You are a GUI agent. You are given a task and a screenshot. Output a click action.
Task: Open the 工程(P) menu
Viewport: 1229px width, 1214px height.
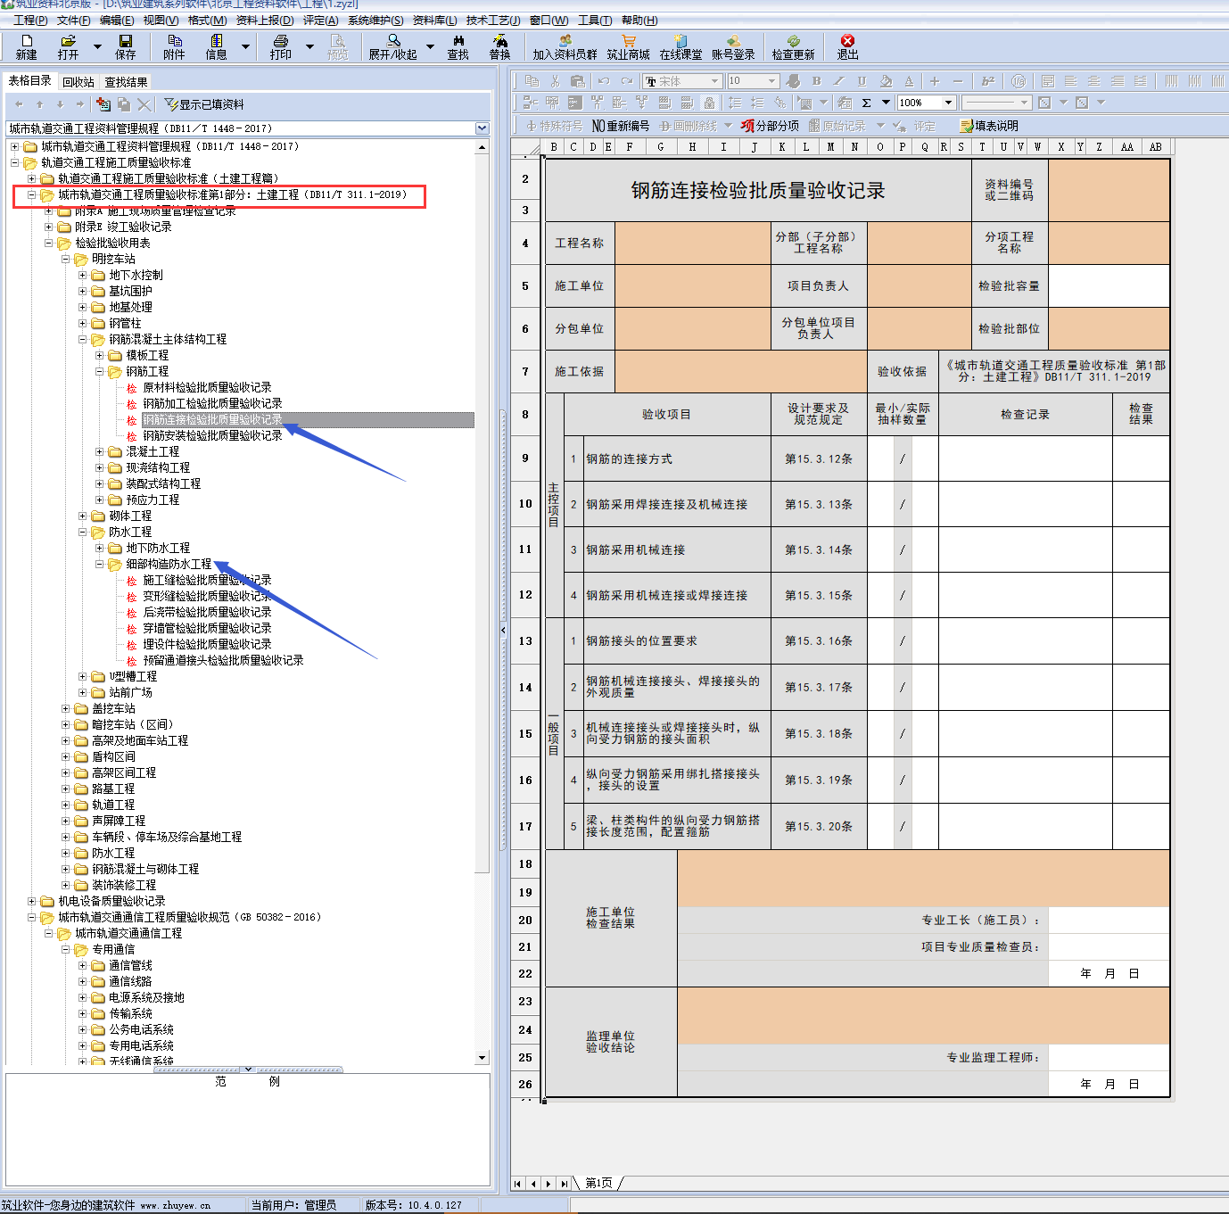[30, 20]
